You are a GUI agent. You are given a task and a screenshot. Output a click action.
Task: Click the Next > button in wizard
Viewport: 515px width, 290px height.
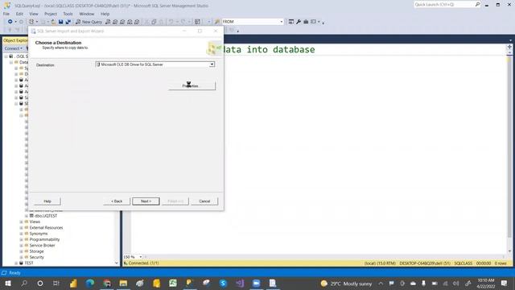pyautogui.click(x=146, y=201)
